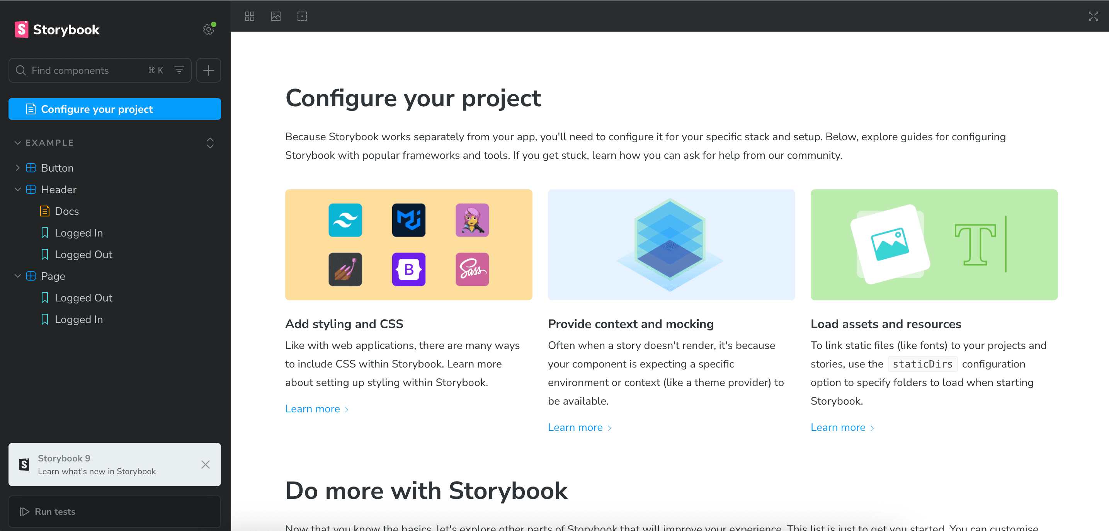Viewport: 1109px width, 531px height.
Task: Create a new story with plus button
Action: click(x=208, y=70)
